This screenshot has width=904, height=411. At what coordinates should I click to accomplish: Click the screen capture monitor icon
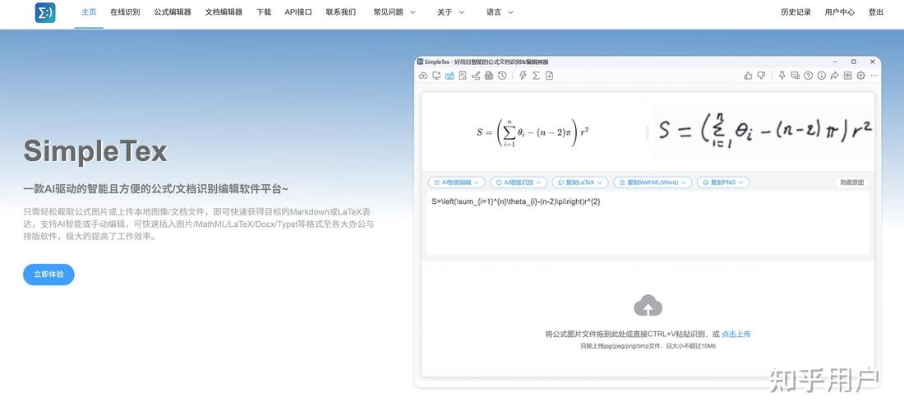(x=436, y=76)
